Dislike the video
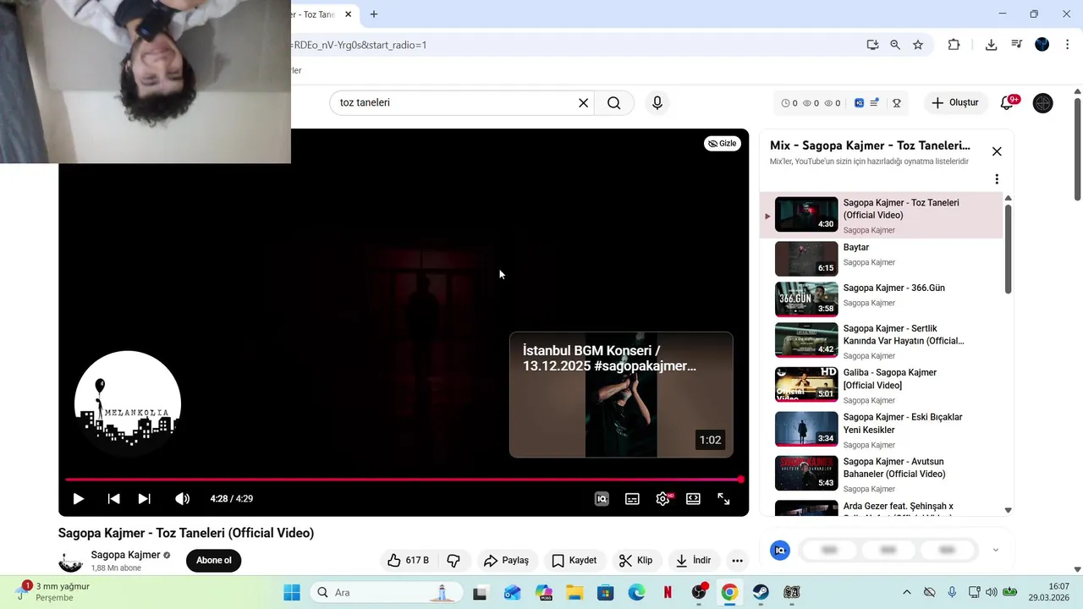Screen dimensions: 1083x609 coord(454,560)
